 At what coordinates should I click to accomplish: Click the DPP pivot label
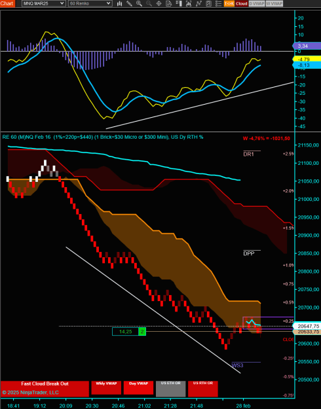tap(249, 253)
